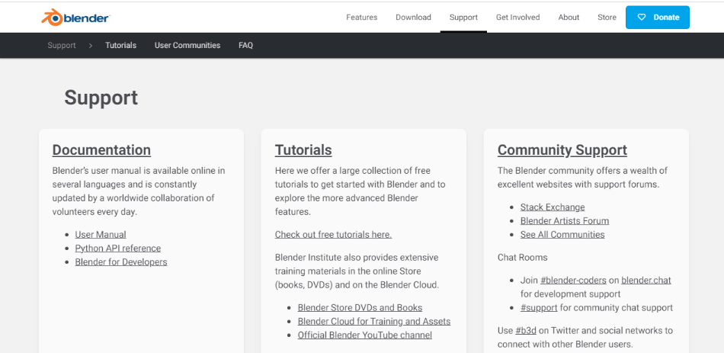
Task: Click the breadcrumb chevron separator after Support
Action: (91, 45)
